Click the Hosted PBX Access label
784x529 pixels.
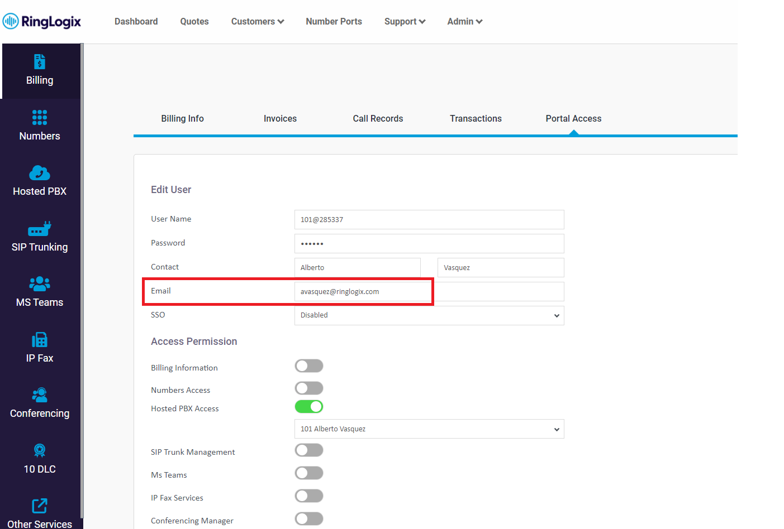[x=185, y=408]
